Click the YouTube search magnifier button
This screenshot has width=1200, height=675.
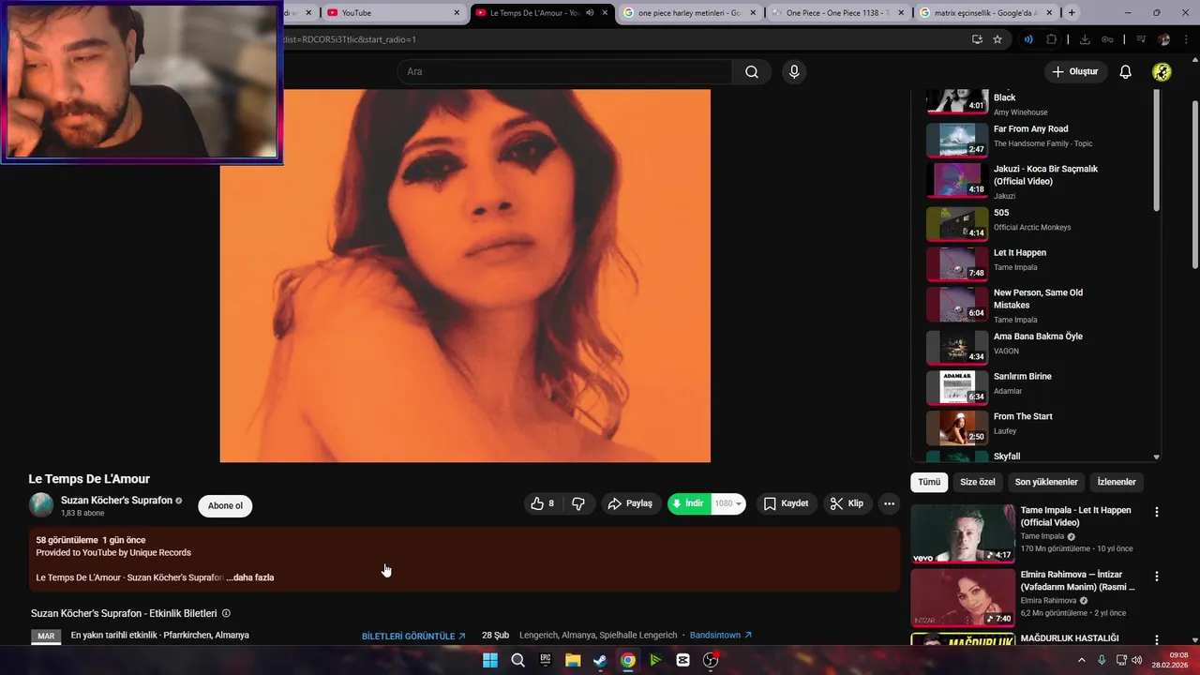click(x=751, y=72)
